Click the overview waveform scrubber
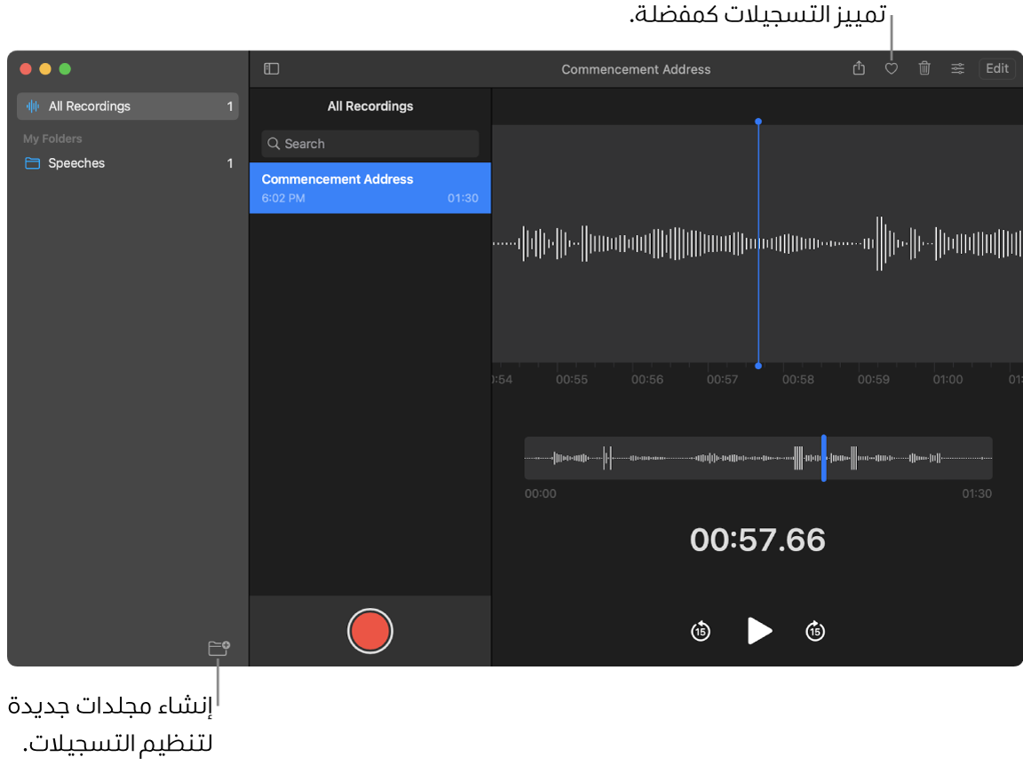 click(x=757, y=458)
